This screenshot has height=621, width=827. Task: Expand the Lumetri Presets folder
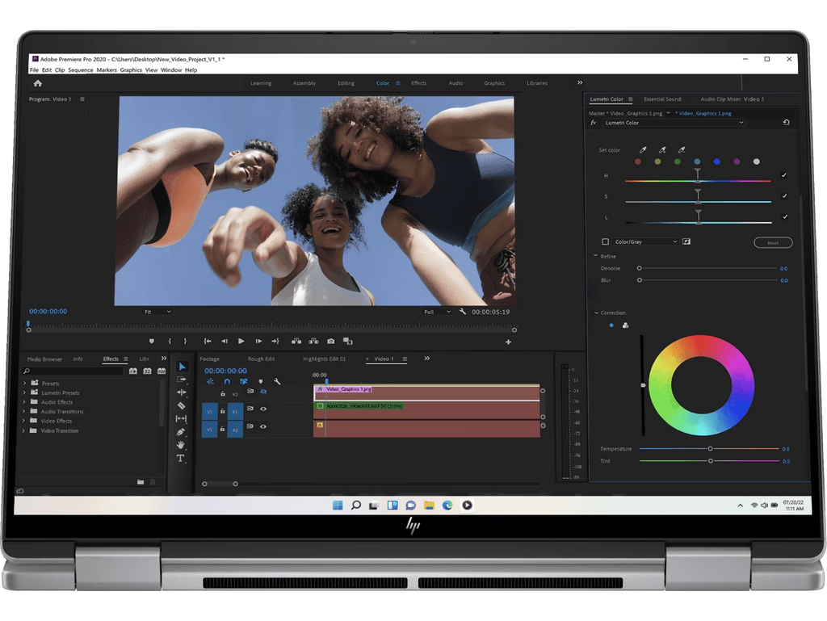(x=24, y=393)
